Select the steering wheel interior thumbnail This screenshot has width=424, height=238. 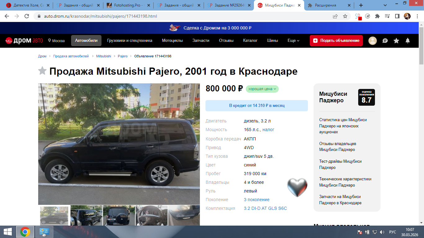(x=151, y=215)
